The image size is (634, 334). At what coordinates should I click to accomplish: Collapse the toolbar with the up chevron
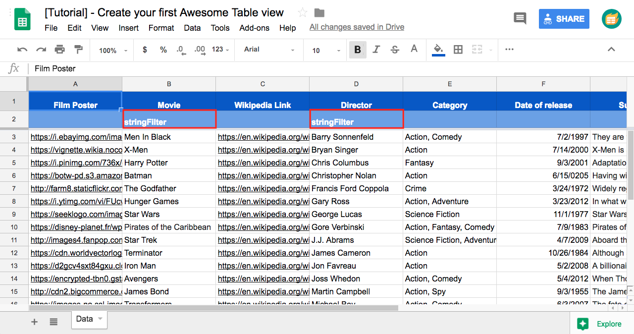611,50
